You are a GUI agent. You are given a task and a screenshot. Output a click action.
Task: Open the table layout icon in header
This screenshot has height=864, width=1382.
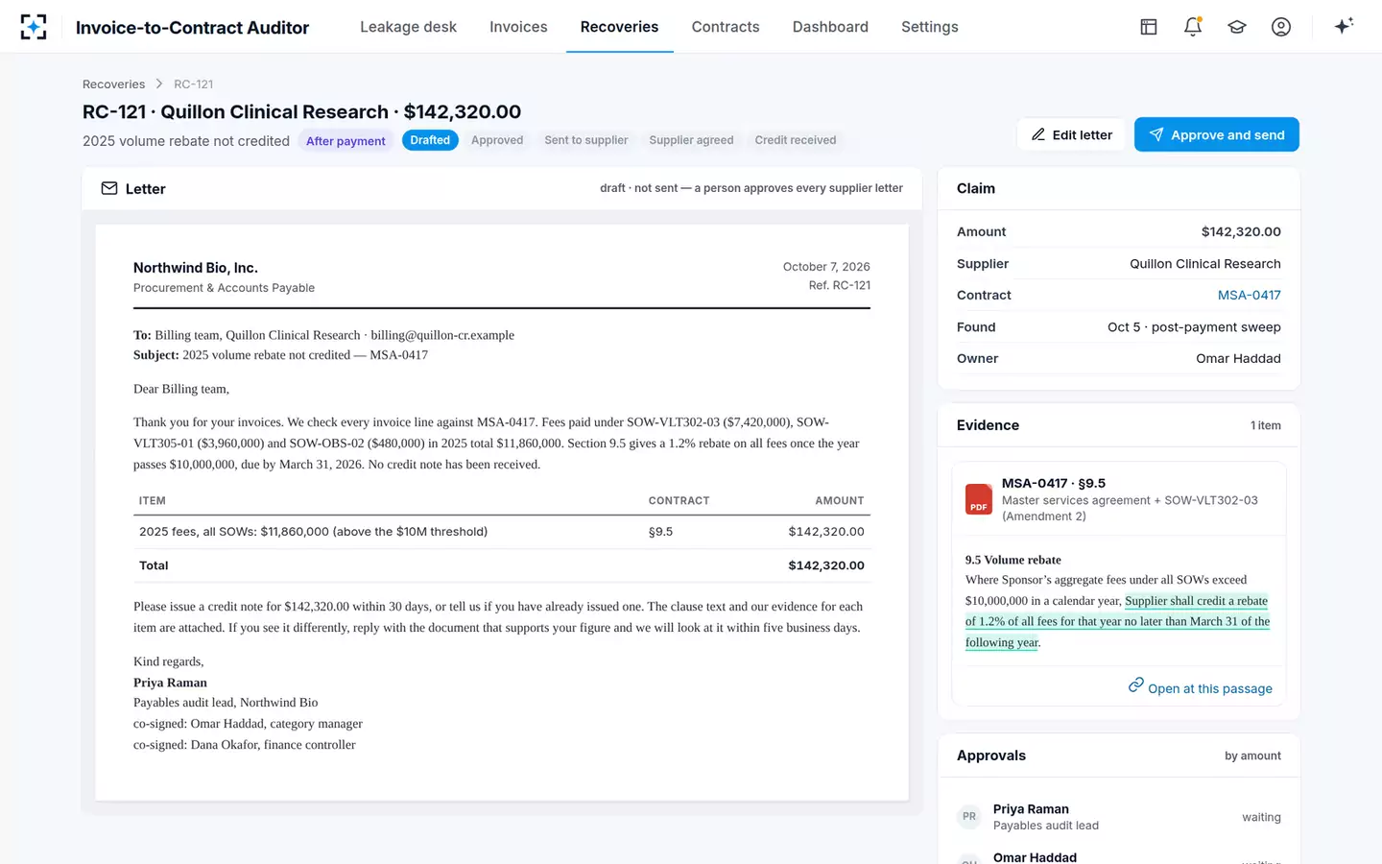(x=1149, y=27)
